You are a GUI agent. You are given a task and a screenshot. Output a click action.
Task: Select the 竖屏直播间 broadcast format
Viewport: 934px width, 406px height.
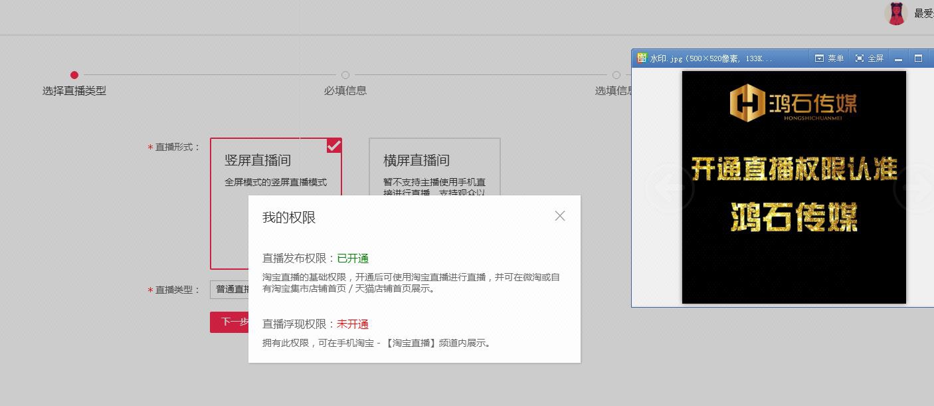275,166
